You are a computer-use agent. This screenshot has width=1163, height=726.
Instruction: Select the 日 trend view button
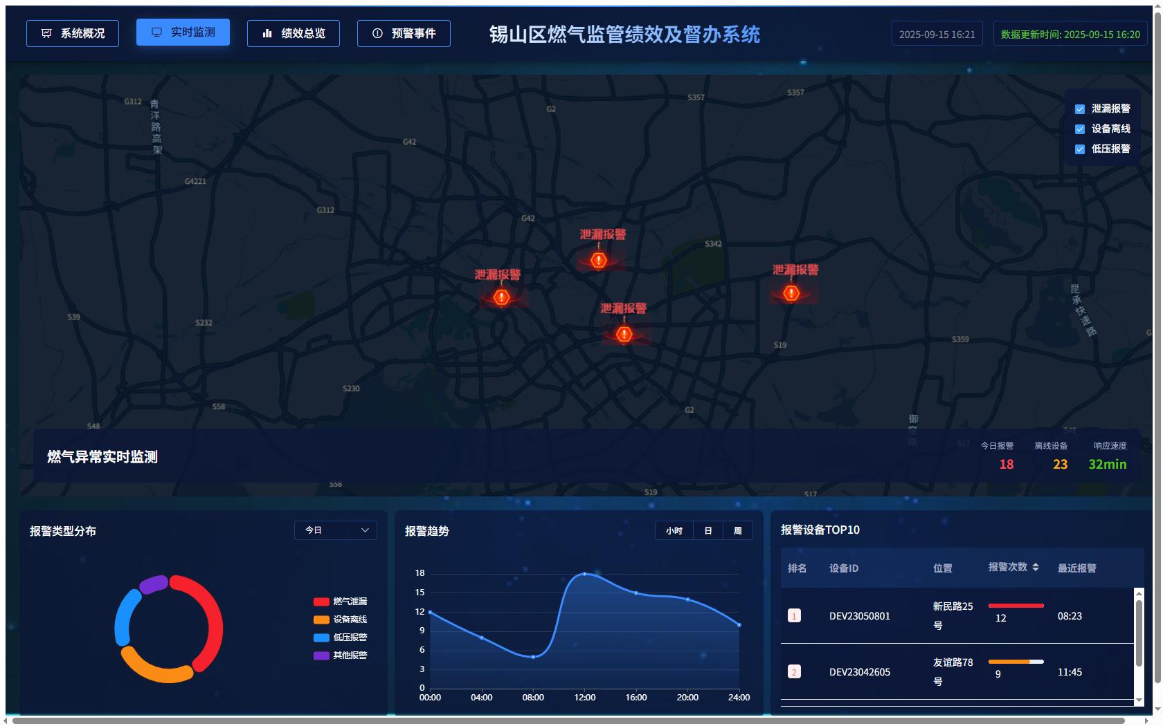click(x=707, y=531)
